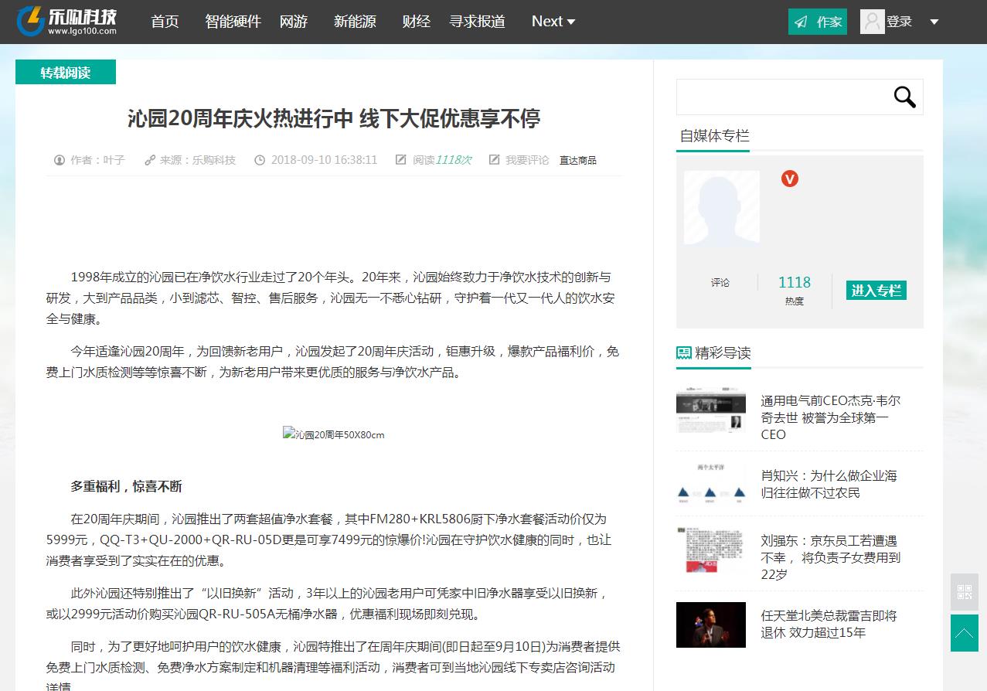Click the 自媒体专栏 heading
This screenshot has height=691, width=987.
pos(715,136)
